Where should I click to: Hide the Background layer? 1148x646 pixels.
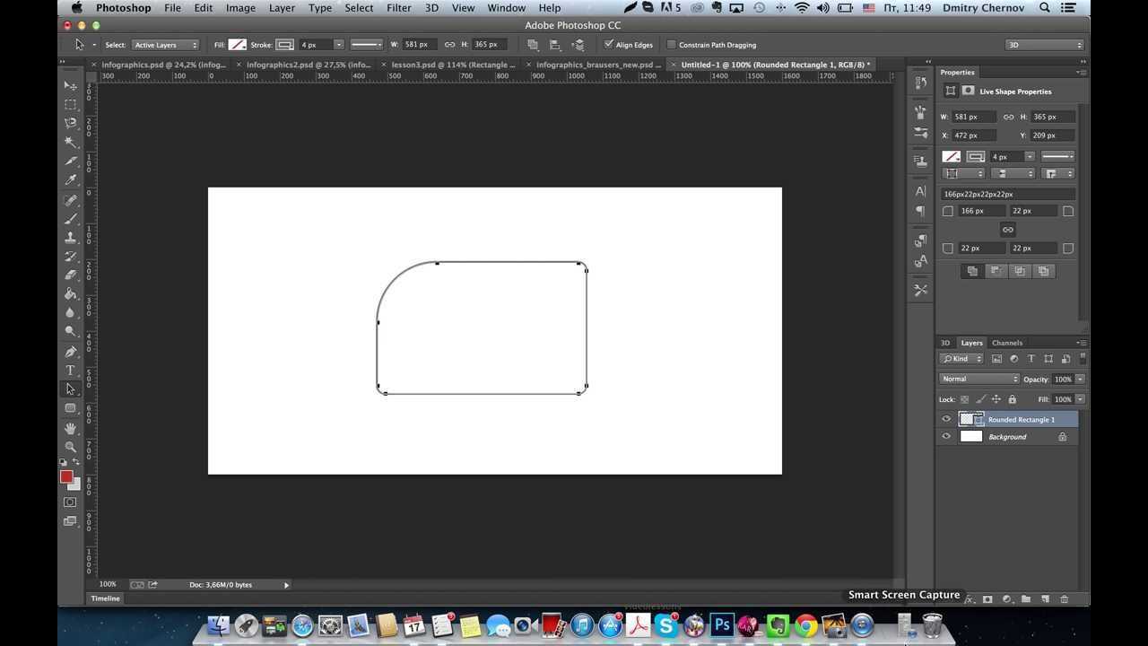click(x=946, y=437)
